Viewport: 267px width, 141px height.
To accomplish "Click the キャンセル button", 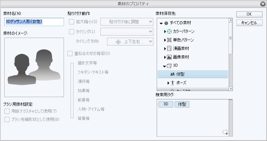I will point(249,23).
